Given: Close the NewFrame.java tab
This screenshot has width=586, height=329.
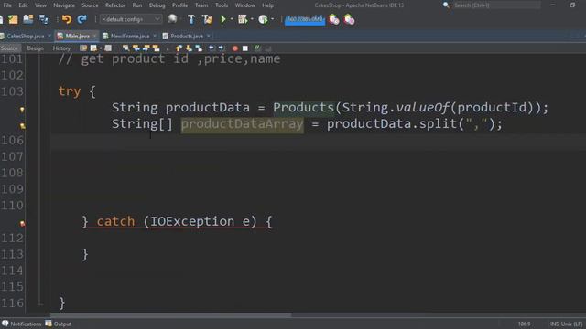Looking at the screenshot, I should click(155, 36).
